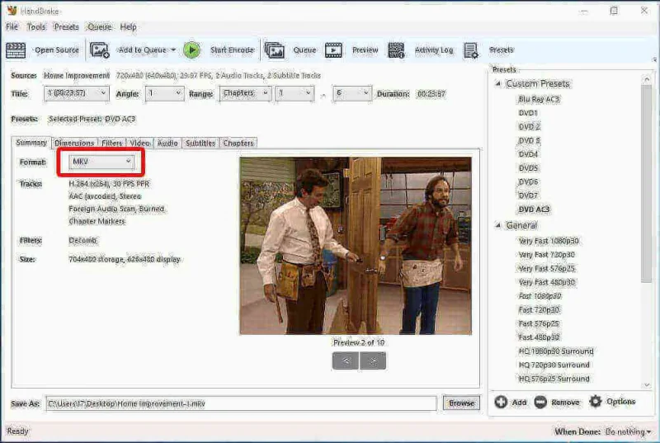Screen dimensions: 660x443
Task: Collapse the Custom Presets group
Action: 498,83
